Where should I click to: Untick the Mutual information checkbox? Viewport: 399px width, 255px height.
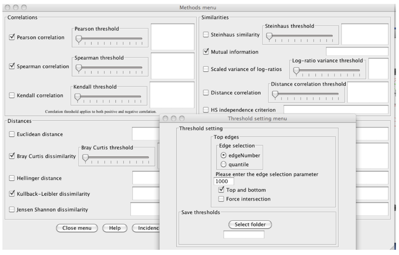coord(206,52)
